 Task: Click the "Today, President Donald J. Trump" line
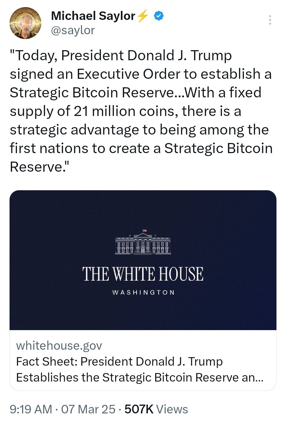(x=121, y=56)
